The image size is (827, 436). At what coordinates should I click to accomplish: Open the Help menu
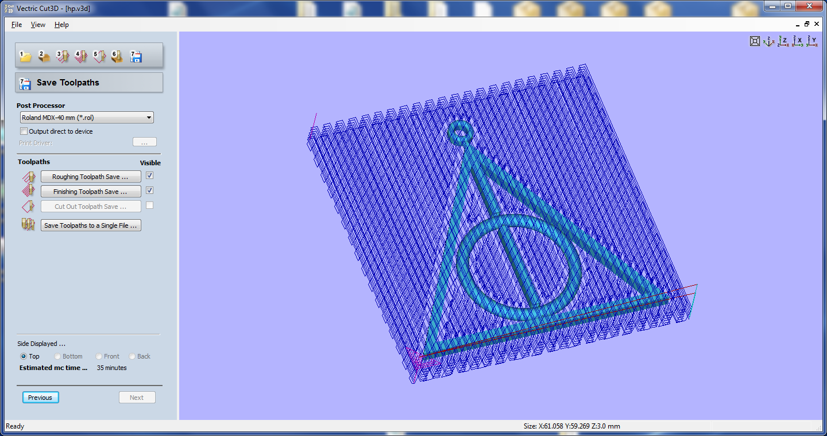(x=61, y=25)
